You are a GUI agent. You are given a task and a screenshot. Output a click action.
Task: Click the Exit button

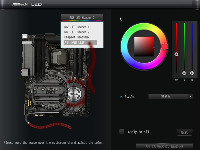(184, 132)
